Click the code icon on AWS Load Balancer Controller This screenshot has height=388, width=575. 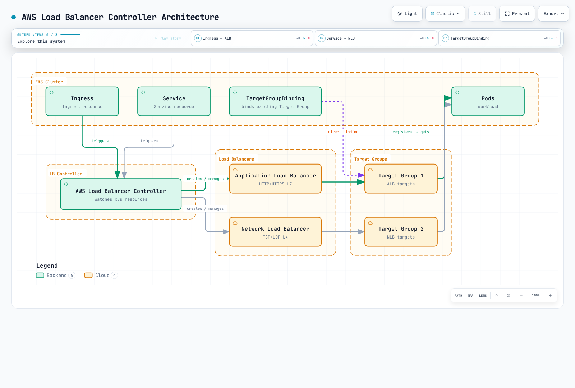[66, 184]
